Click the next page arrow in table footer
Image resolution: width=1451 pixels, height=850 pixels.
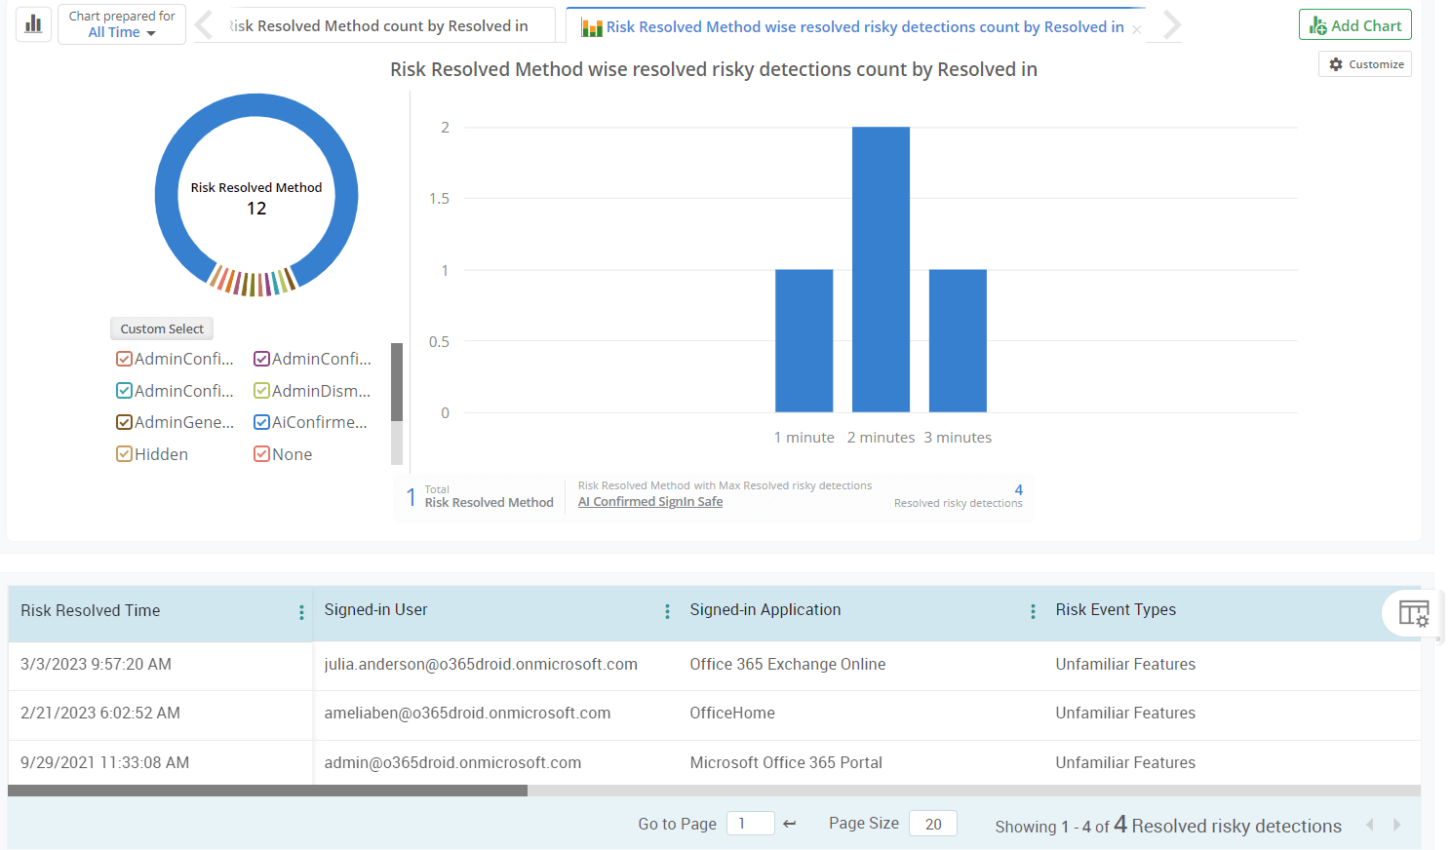[x=1396, y=824]
